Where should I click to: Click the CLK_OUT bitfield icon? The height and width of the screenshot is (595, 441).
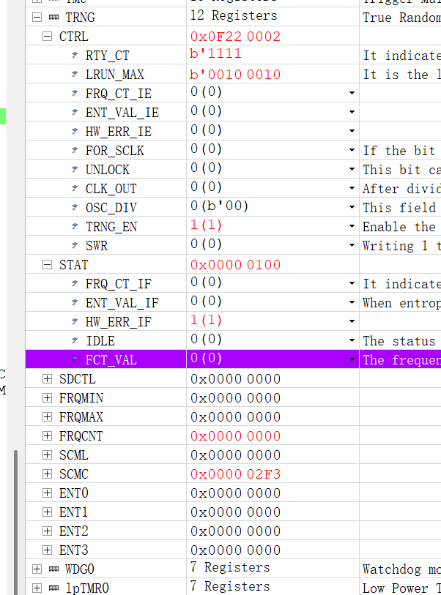click(75, 189)
